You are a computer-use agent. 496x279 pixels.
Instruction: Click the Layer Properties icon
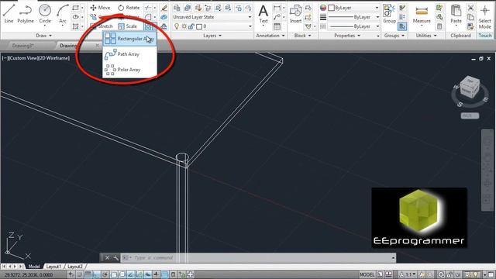point(177,8)
